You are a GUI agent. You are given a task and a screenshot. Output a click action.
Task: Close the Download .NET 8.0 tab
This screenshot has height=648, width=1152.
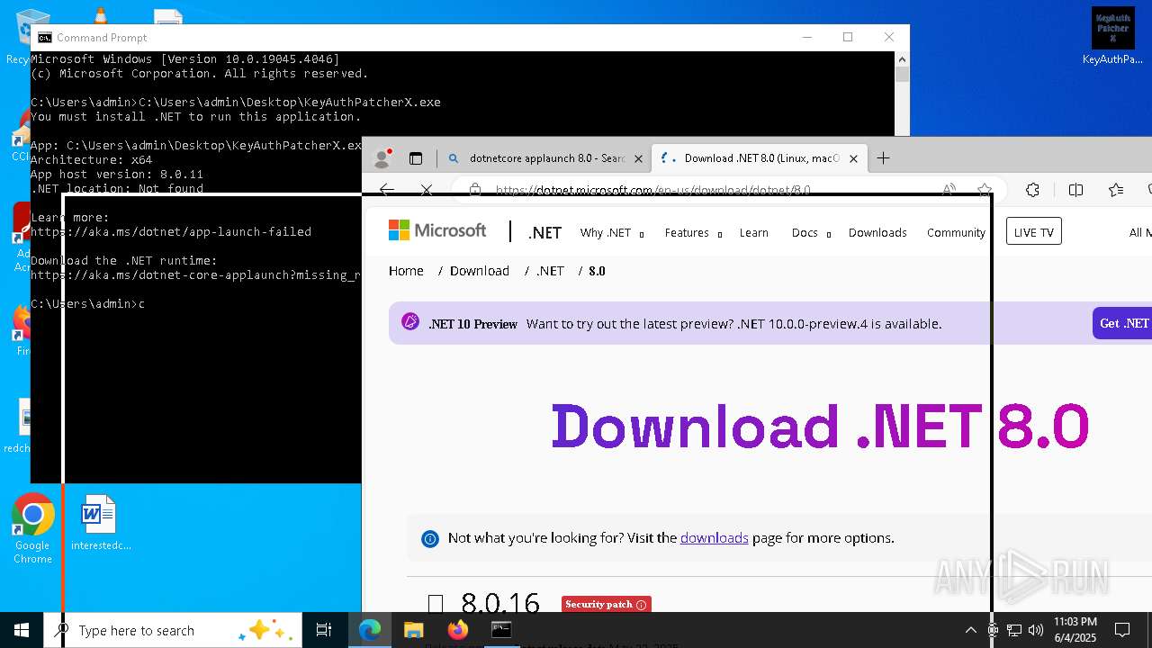(853, 158)
